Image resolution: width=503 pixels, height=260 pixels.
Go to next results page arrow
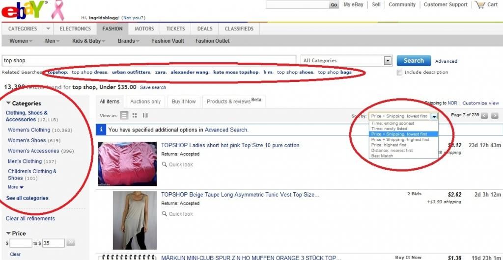point(495,116)
